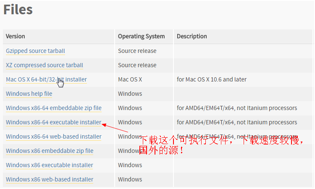Click description of x86-64 embeddable zip row

(237, 108)
